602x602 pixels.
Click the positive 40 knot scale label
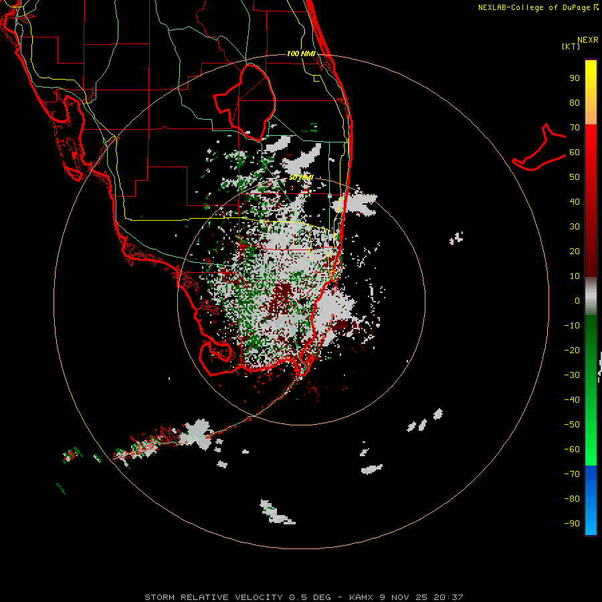pos(575,202)
